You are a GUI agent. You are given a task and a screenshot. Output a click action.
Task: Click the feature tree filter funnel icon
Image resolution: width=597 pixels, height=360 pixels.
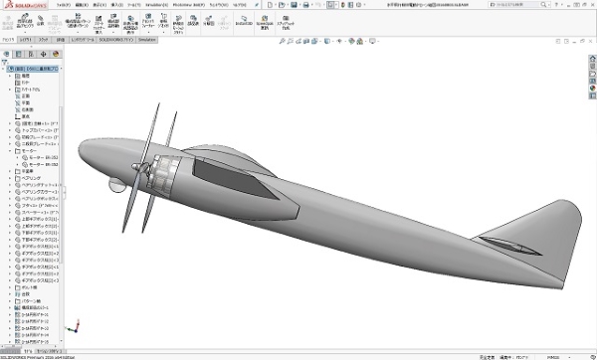click(x=5, y=62)
